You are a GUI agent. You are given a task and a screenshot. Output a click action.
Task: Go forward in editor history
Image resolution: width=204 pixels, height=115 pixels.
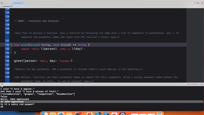click(x=8, y=3)
